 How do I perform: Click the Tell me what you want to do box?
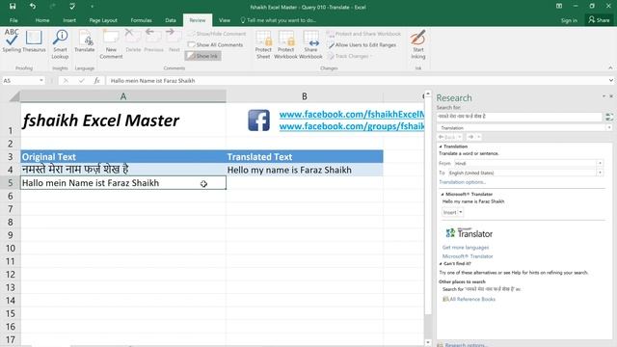[278, 20]
